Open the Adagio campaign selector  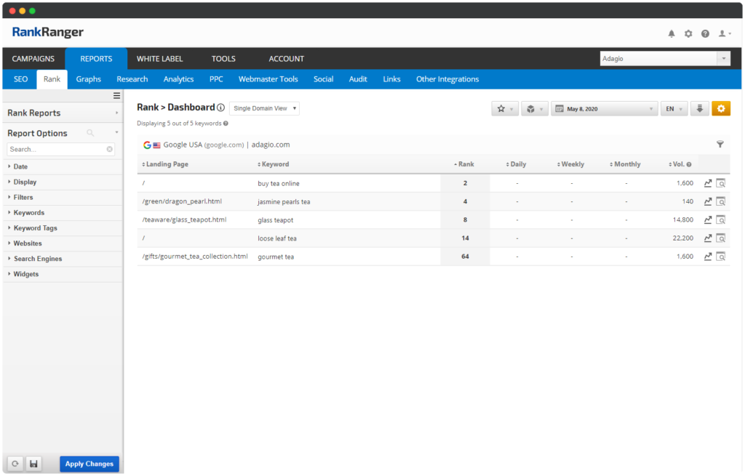[x=665, y=58]
